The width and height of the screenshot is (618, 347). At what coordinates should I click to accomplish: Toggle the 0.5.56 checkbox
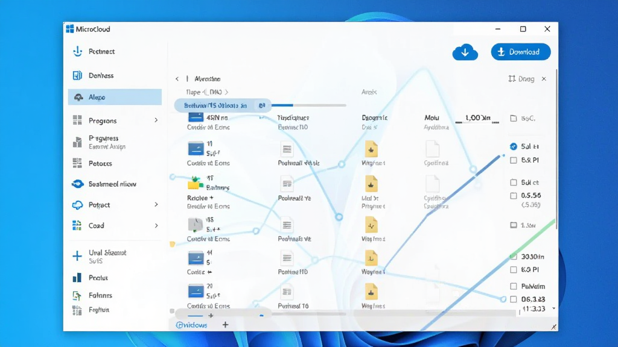tap(513, 196)
